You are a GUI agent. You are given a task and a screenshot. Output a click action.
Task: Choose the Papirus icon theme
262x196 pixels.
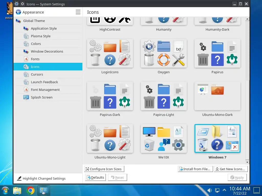217,53
